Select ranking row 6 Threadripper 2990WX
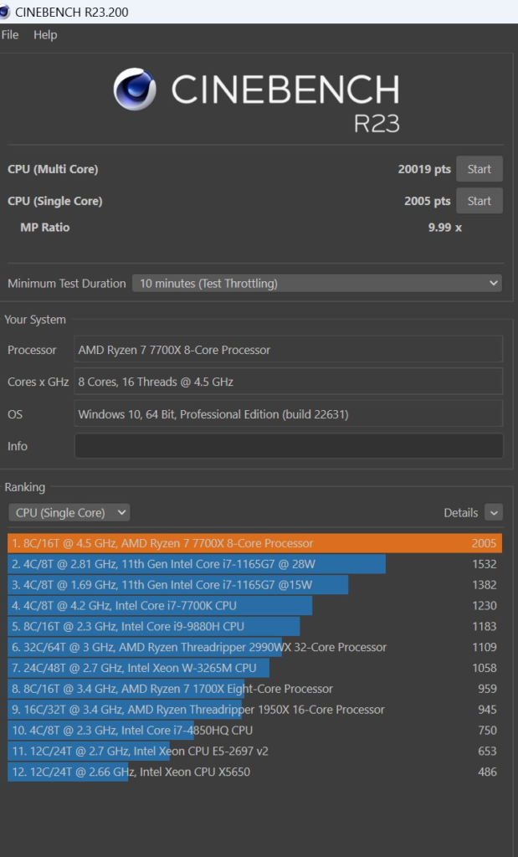Image resolution: width=518 pixels, height=857 pixels. (x=254, y=647)
